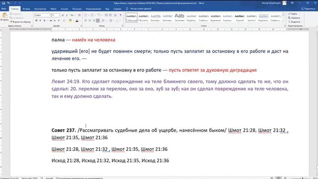Apply format painter (Формат по образцу)
The width and height of the screenshot is (318, 179).
click(20, 22)
